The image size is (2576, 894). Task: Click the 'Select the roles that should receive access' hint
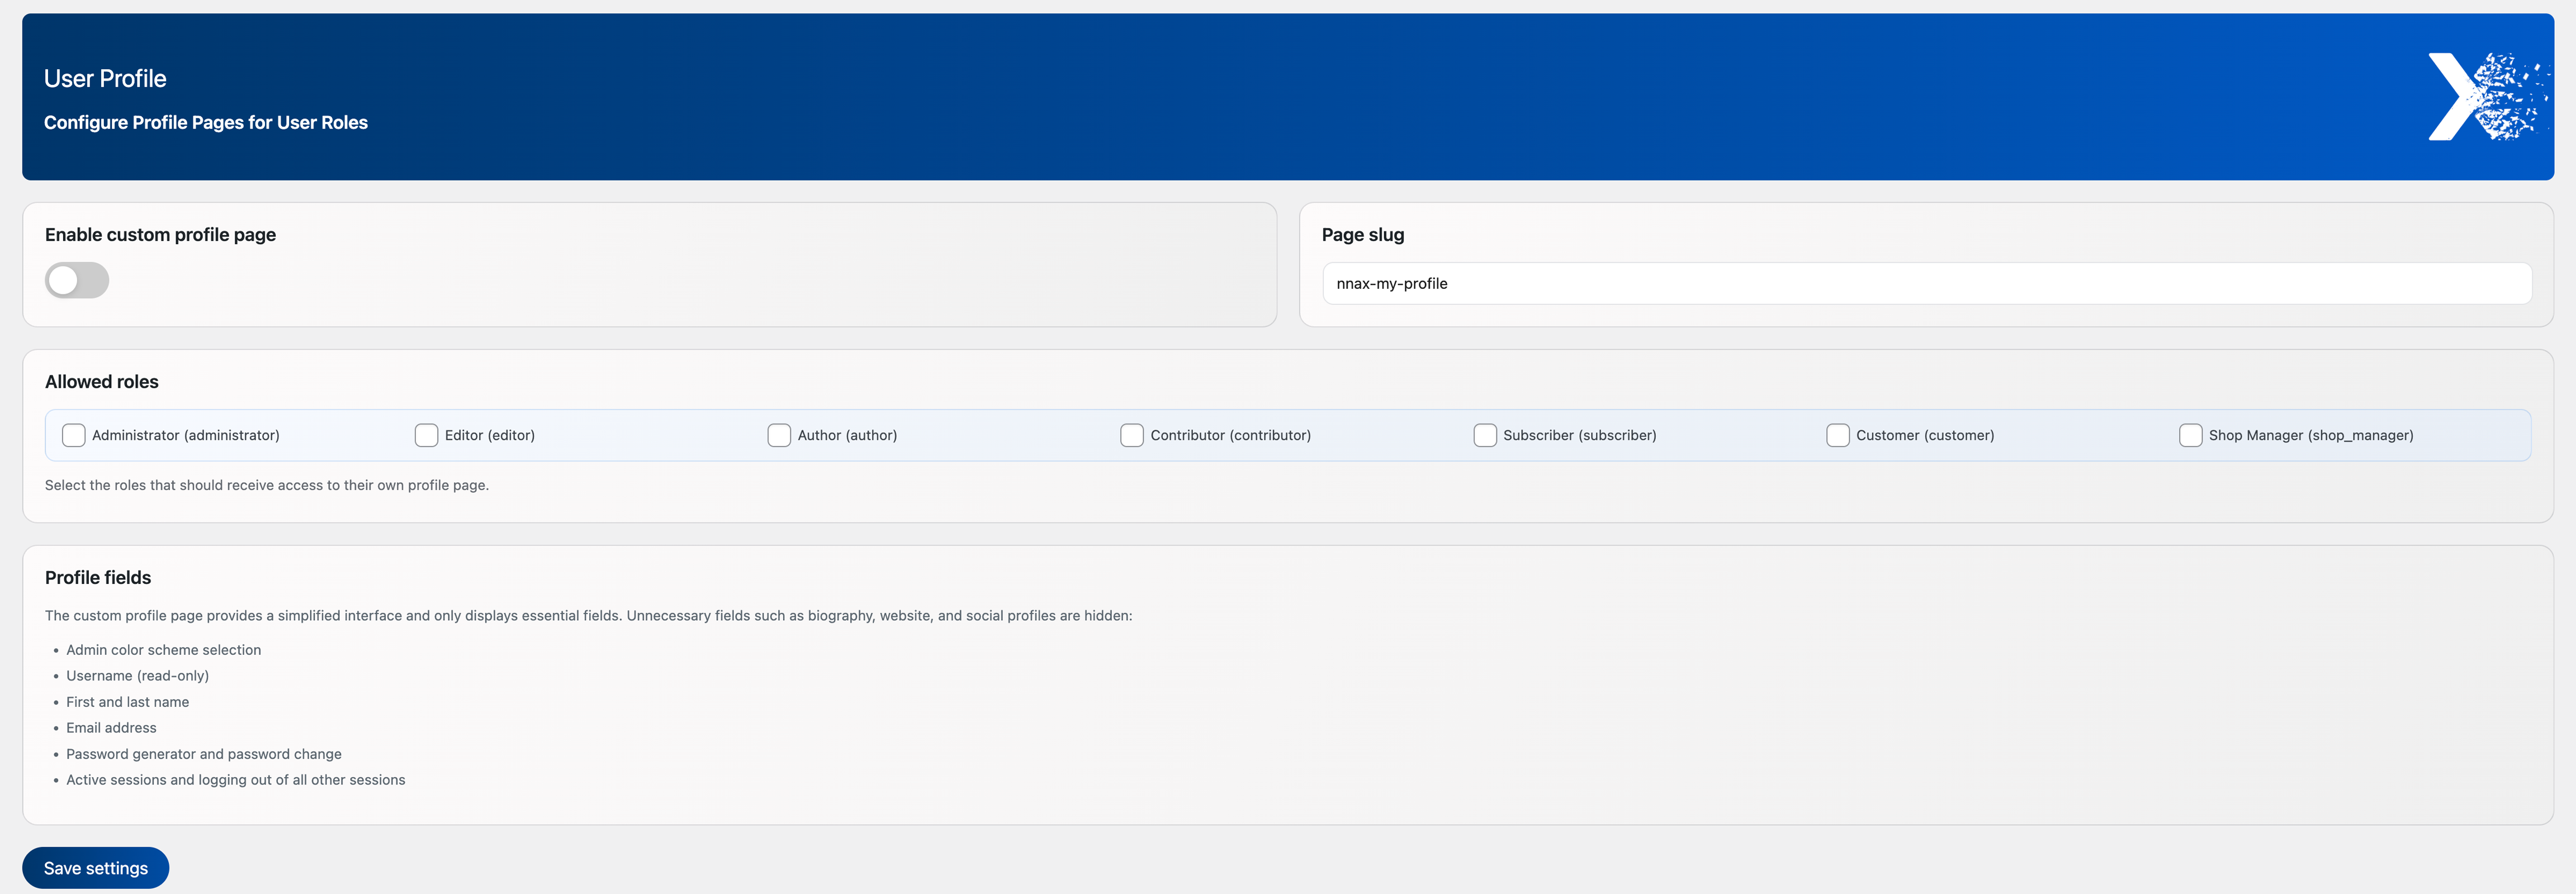[267, 485]
